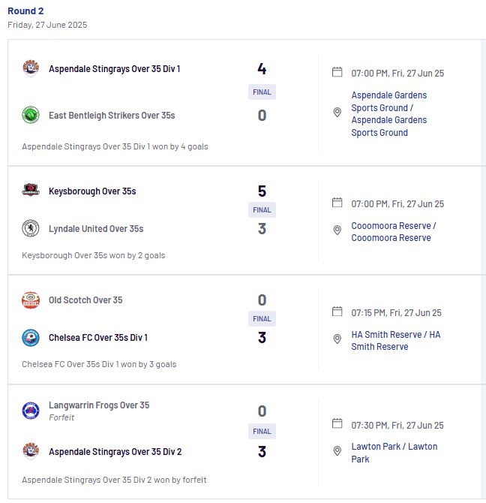Click calendar icon beside 07:15 PM match time
The width and height of the screenshot is (486, 503).
337,312
